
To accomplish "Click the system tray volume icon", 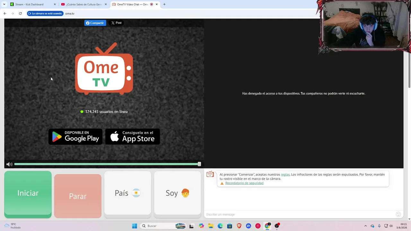I will coord(391,226).
